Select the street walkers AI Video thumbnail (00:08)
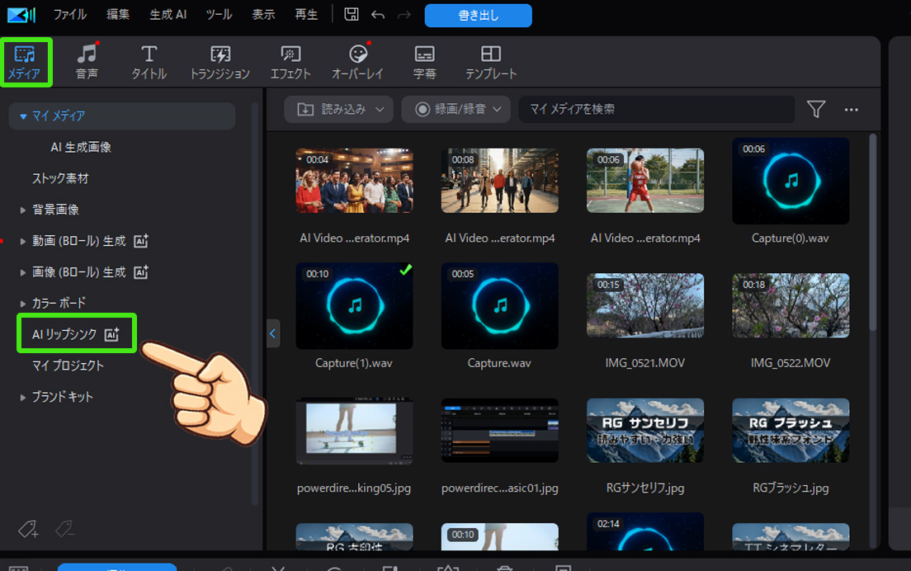 tap(500, 181)
